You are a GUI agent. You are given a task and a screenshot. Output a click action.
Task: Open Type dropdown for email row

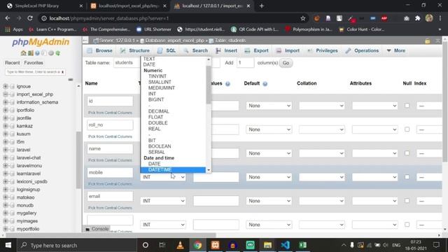[163, 201]
